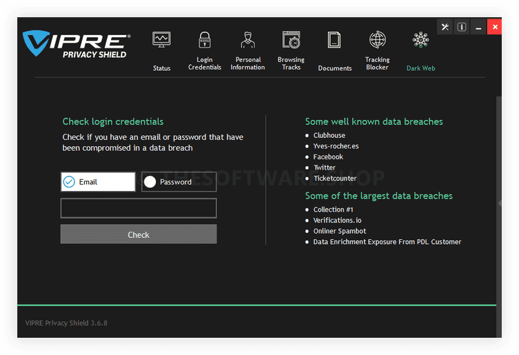This screenshot has width=519, height=355.
Task: Minimize the VIPRE window
Action: 478,27
